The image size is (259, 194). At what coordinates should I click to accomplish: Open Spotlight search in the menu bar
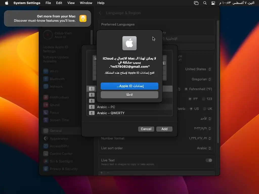coord(205,3)
